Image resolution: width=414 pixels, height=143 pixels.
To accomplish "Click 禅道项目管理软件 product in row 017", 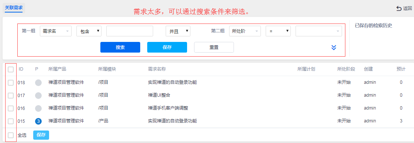I will pos(66,95).
